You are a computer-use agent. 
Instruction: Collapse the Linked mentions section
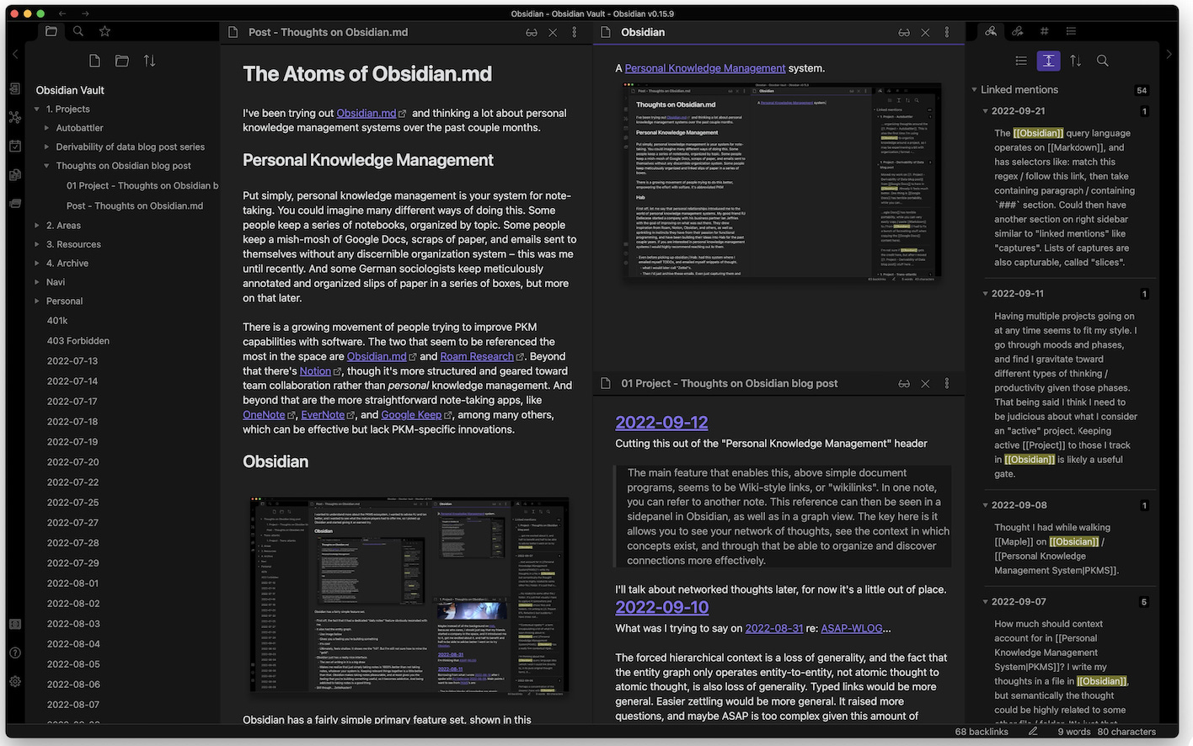click(975, 89)
